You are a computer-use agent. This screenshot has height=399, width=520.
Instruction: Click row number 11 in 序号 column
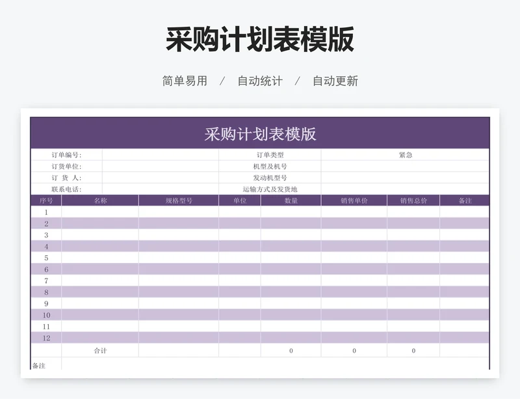[46, 327]
